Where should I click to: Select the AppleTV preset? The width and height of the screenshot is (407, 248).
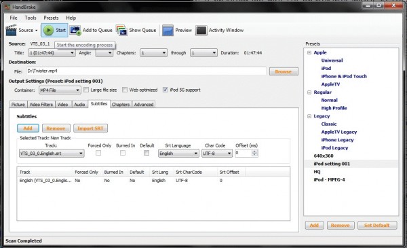coord(330,84)
